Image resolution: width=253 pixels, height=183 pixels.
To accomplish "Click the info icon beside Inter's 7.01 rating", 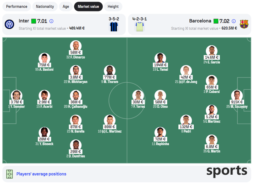I will (51, 21).
